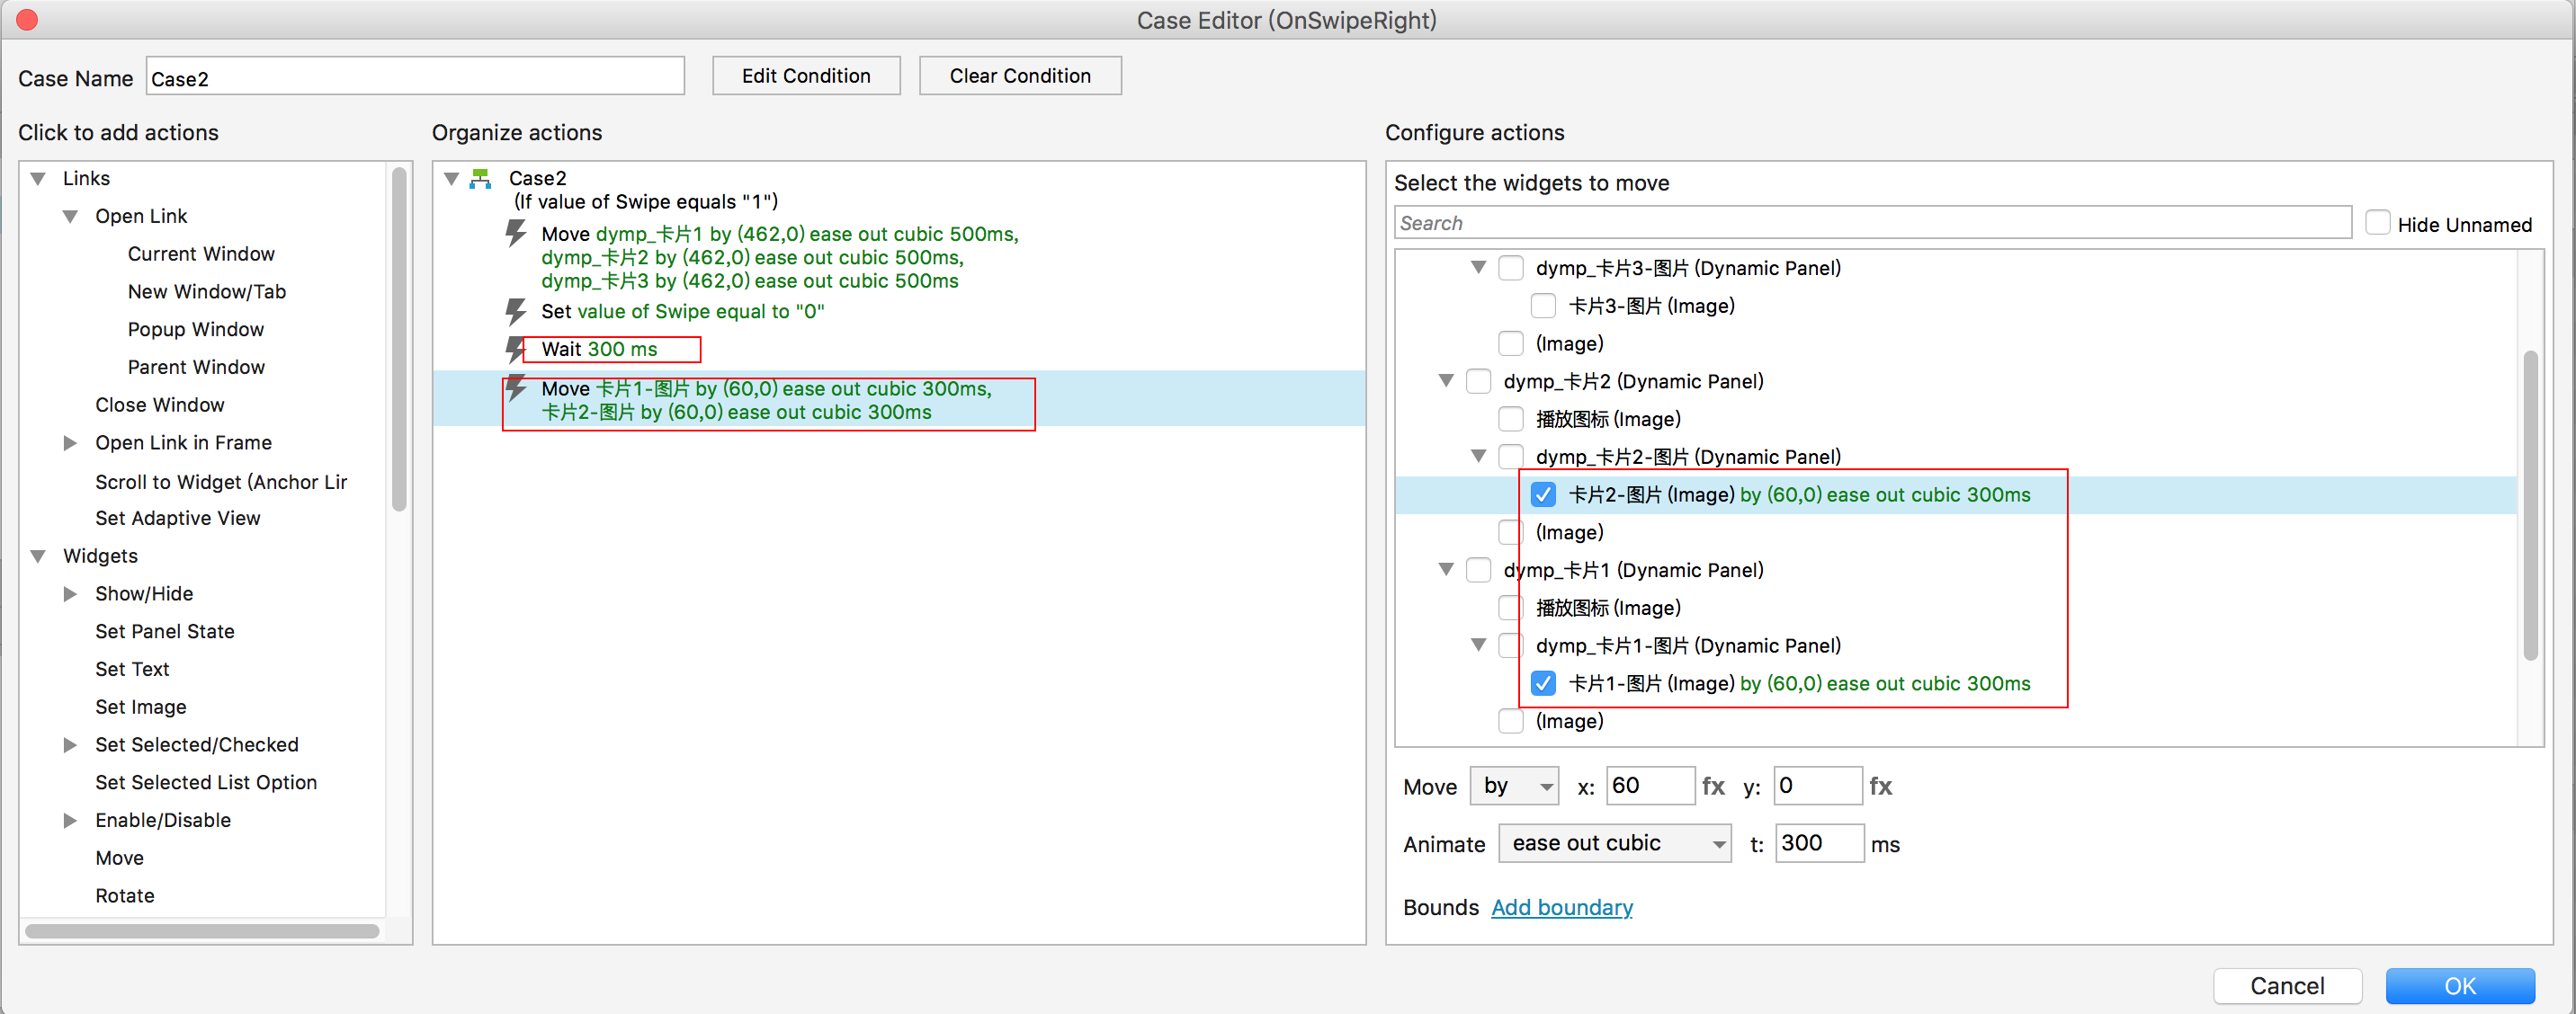This screenshot has width=2576, height=1014.
Task: Click the widget Search field
Action: 1871,223
